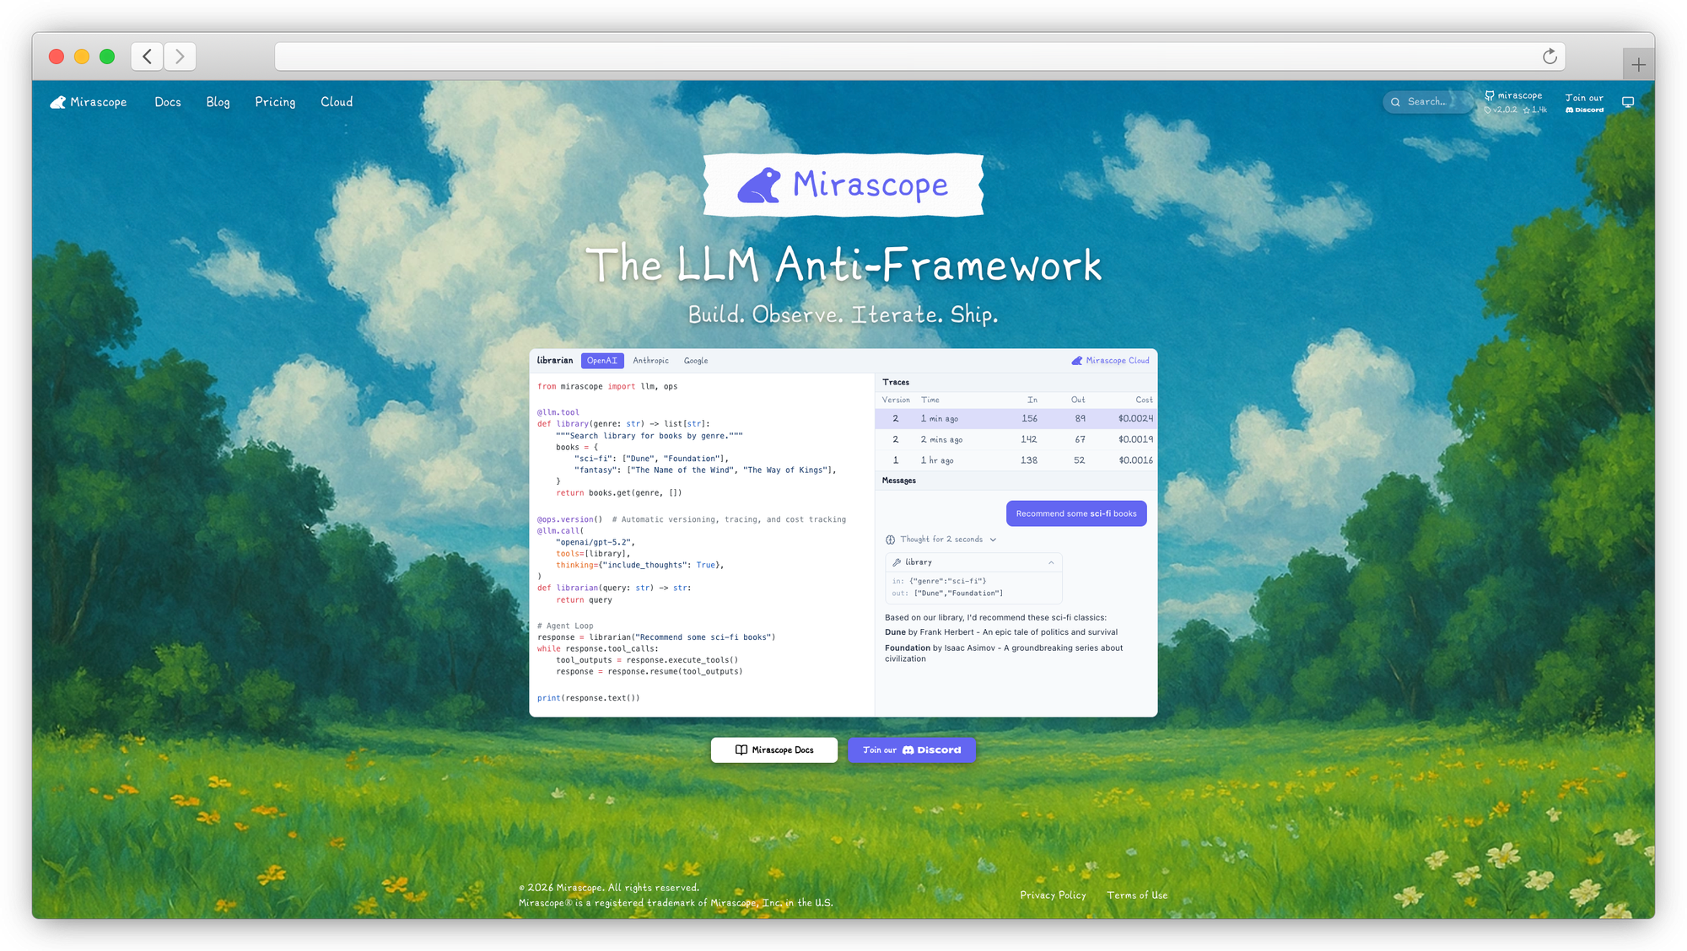This screenshot has width=1687, height=951.
Task: Toggle the monitor theme switcher icon
Action: click(1628, 102)
